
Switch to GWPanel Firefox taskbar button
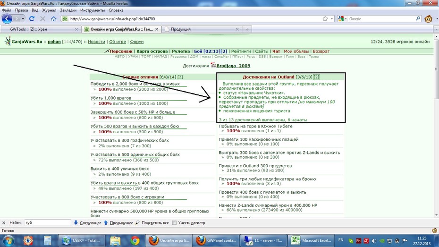(x=216, y=240)
